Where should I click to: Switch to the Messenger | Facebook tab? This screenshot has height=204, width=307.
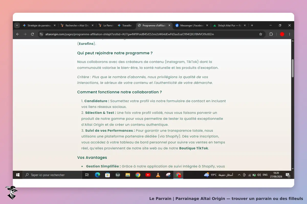pos(189,25)
